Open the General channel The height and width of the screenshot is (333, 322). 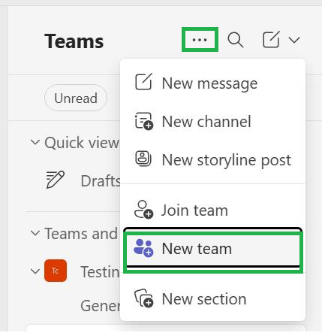coord(101,306)
